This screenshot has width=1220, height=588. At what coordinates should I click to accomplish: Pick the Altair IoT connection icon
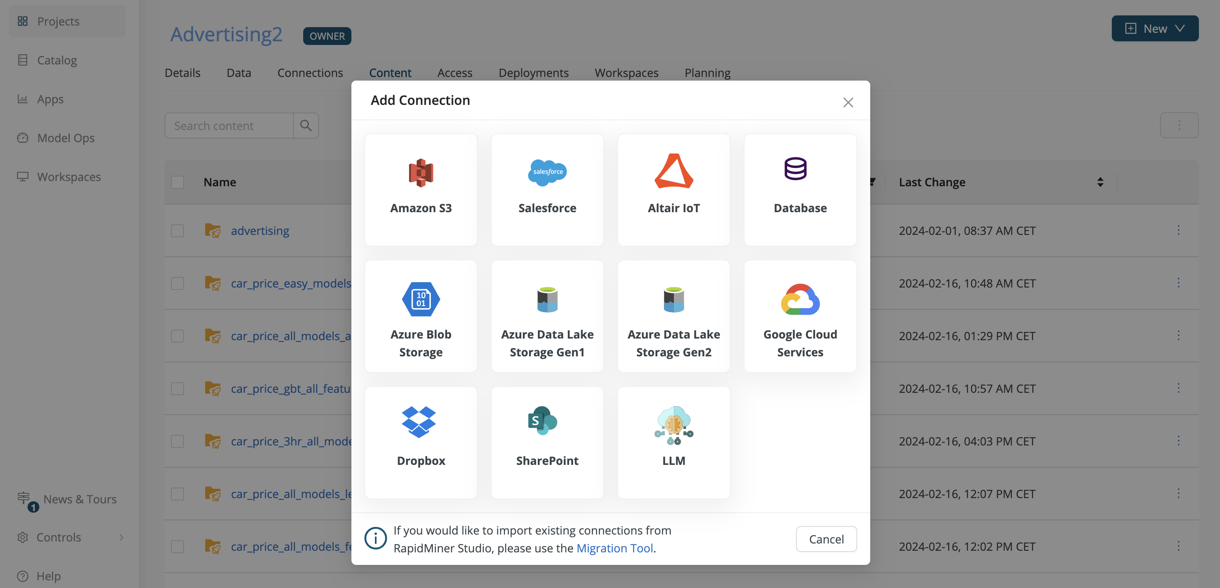(674, 171)
